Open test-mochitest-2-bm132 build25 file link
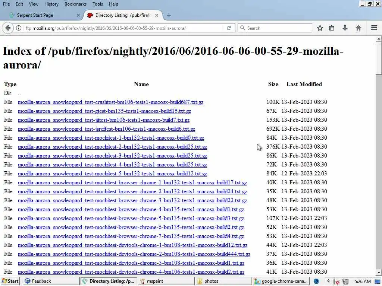This screenshot has height=286, width=382. pyautogui.click(x=112, y=147)
